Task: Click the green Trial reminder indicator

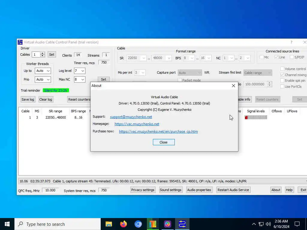Action: [56, 90]
